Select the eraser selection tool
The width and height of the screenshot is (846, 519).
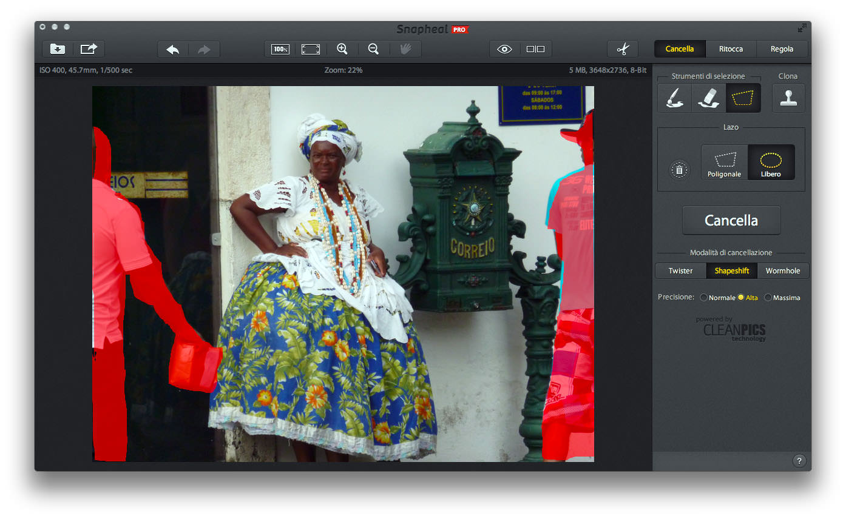[708, 98]
